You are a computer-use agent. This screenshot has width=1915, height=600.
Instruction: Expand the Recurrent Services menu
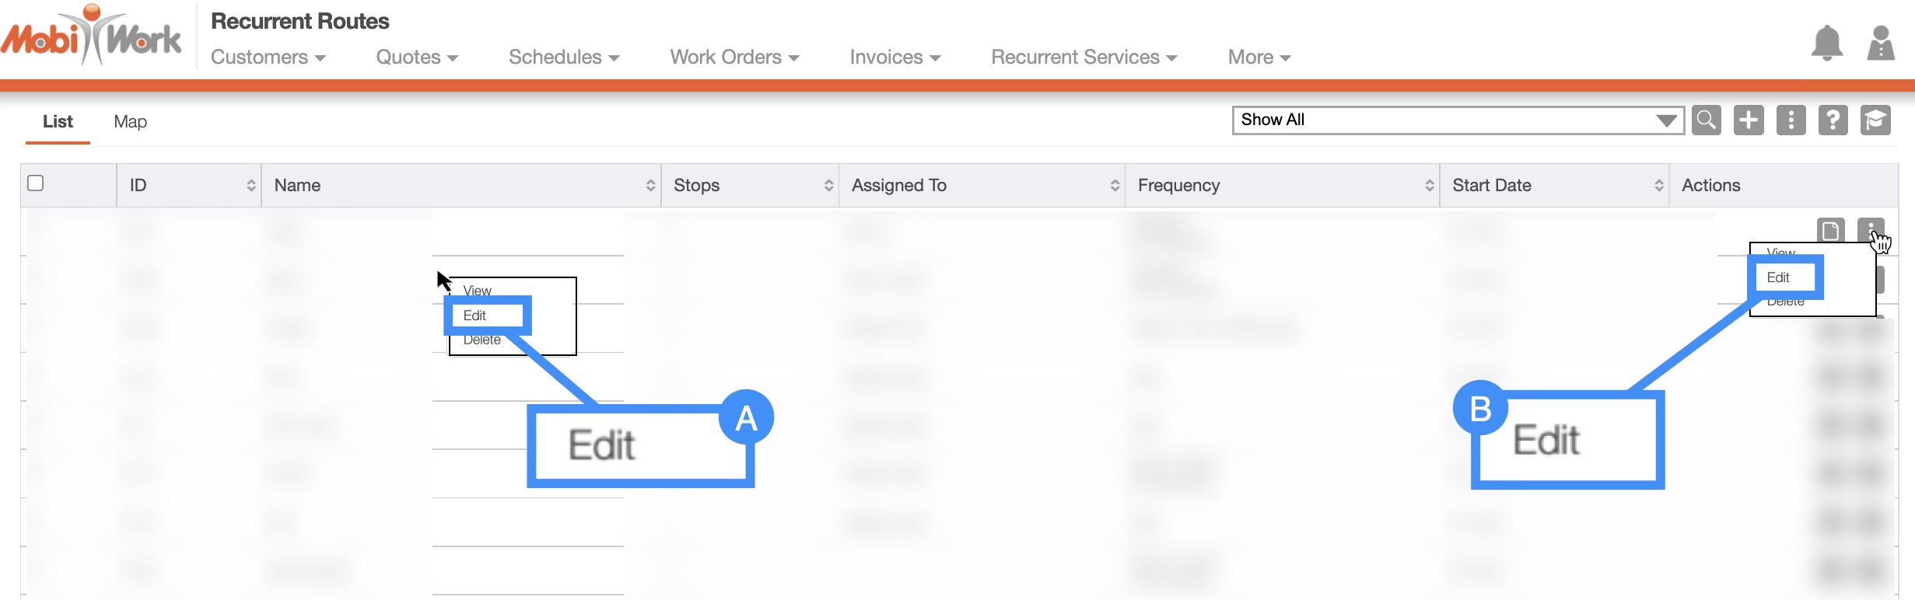(x=1084, y=58)
